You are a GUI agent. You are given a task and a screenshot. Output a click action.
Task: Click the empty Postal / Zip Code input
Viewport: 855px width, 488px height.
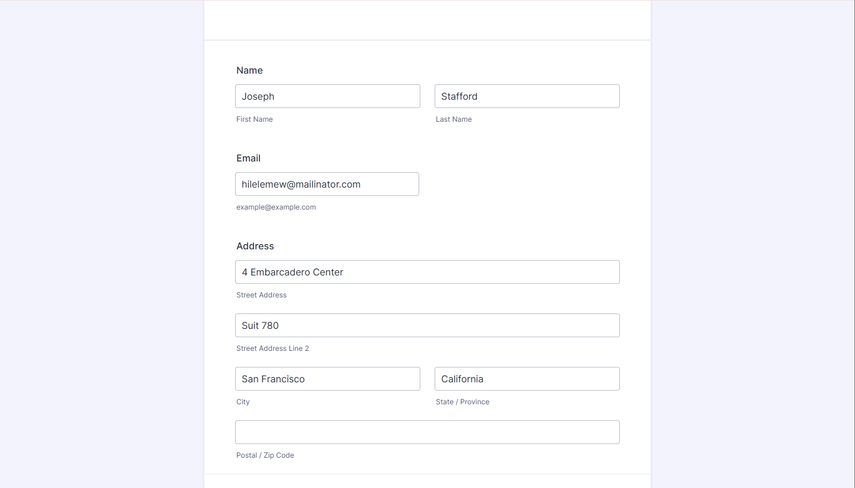point(427,432)
